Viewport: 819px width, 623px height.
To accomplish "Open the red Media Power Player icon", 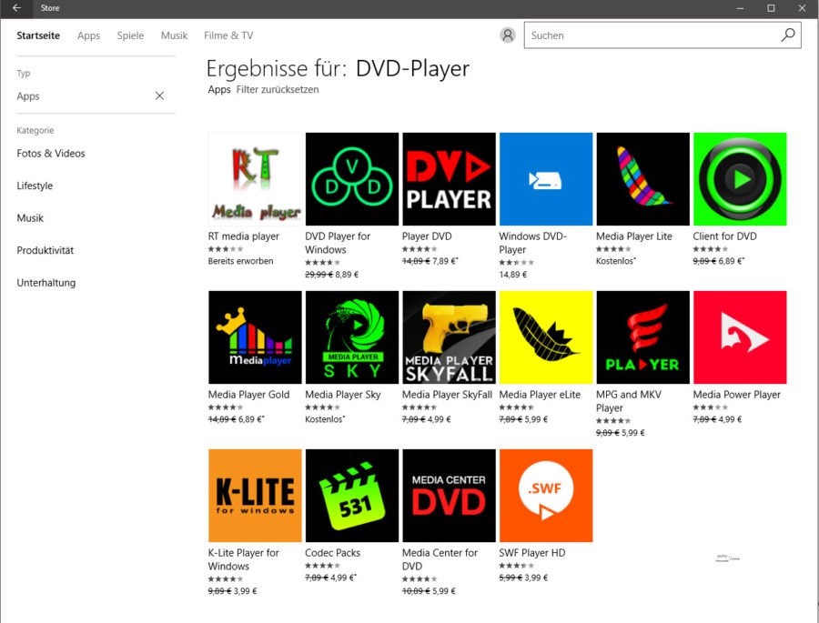I will [x=740, y=337].
